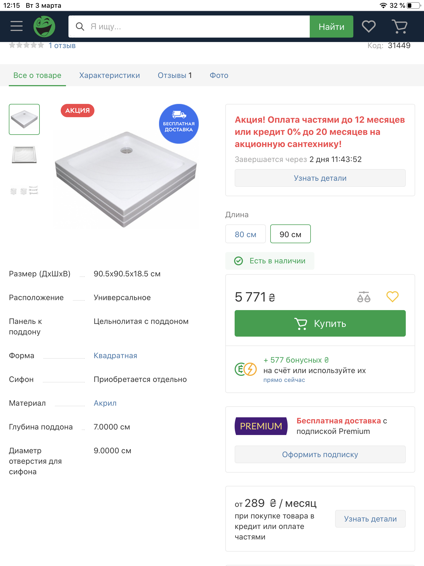Tap the free delivery badge
This screenshot has width=424, height=566.
179,124
